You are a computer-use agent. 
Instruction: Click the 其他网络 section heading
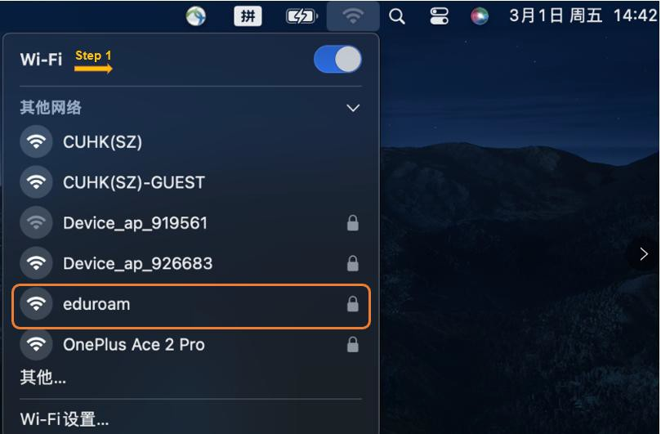point(51,108)
